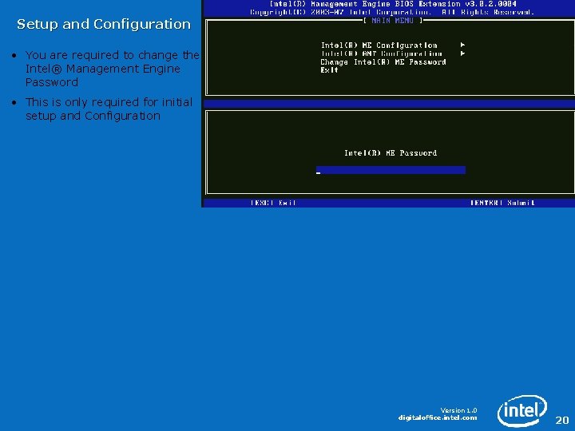This screenshot has width=575, height=431.
Task: Click the Management Engine BIOS Extension title line
Action: tap(393, 4)
